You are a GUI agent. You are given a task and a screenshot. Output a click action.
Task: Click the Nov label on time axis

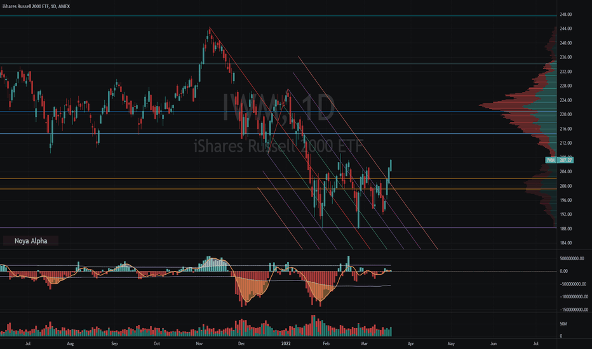(x=199, y=344)
